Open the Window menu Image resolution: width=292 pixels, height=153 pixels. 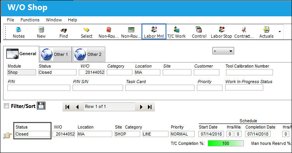pyautogui.click(x=54, y=20)
